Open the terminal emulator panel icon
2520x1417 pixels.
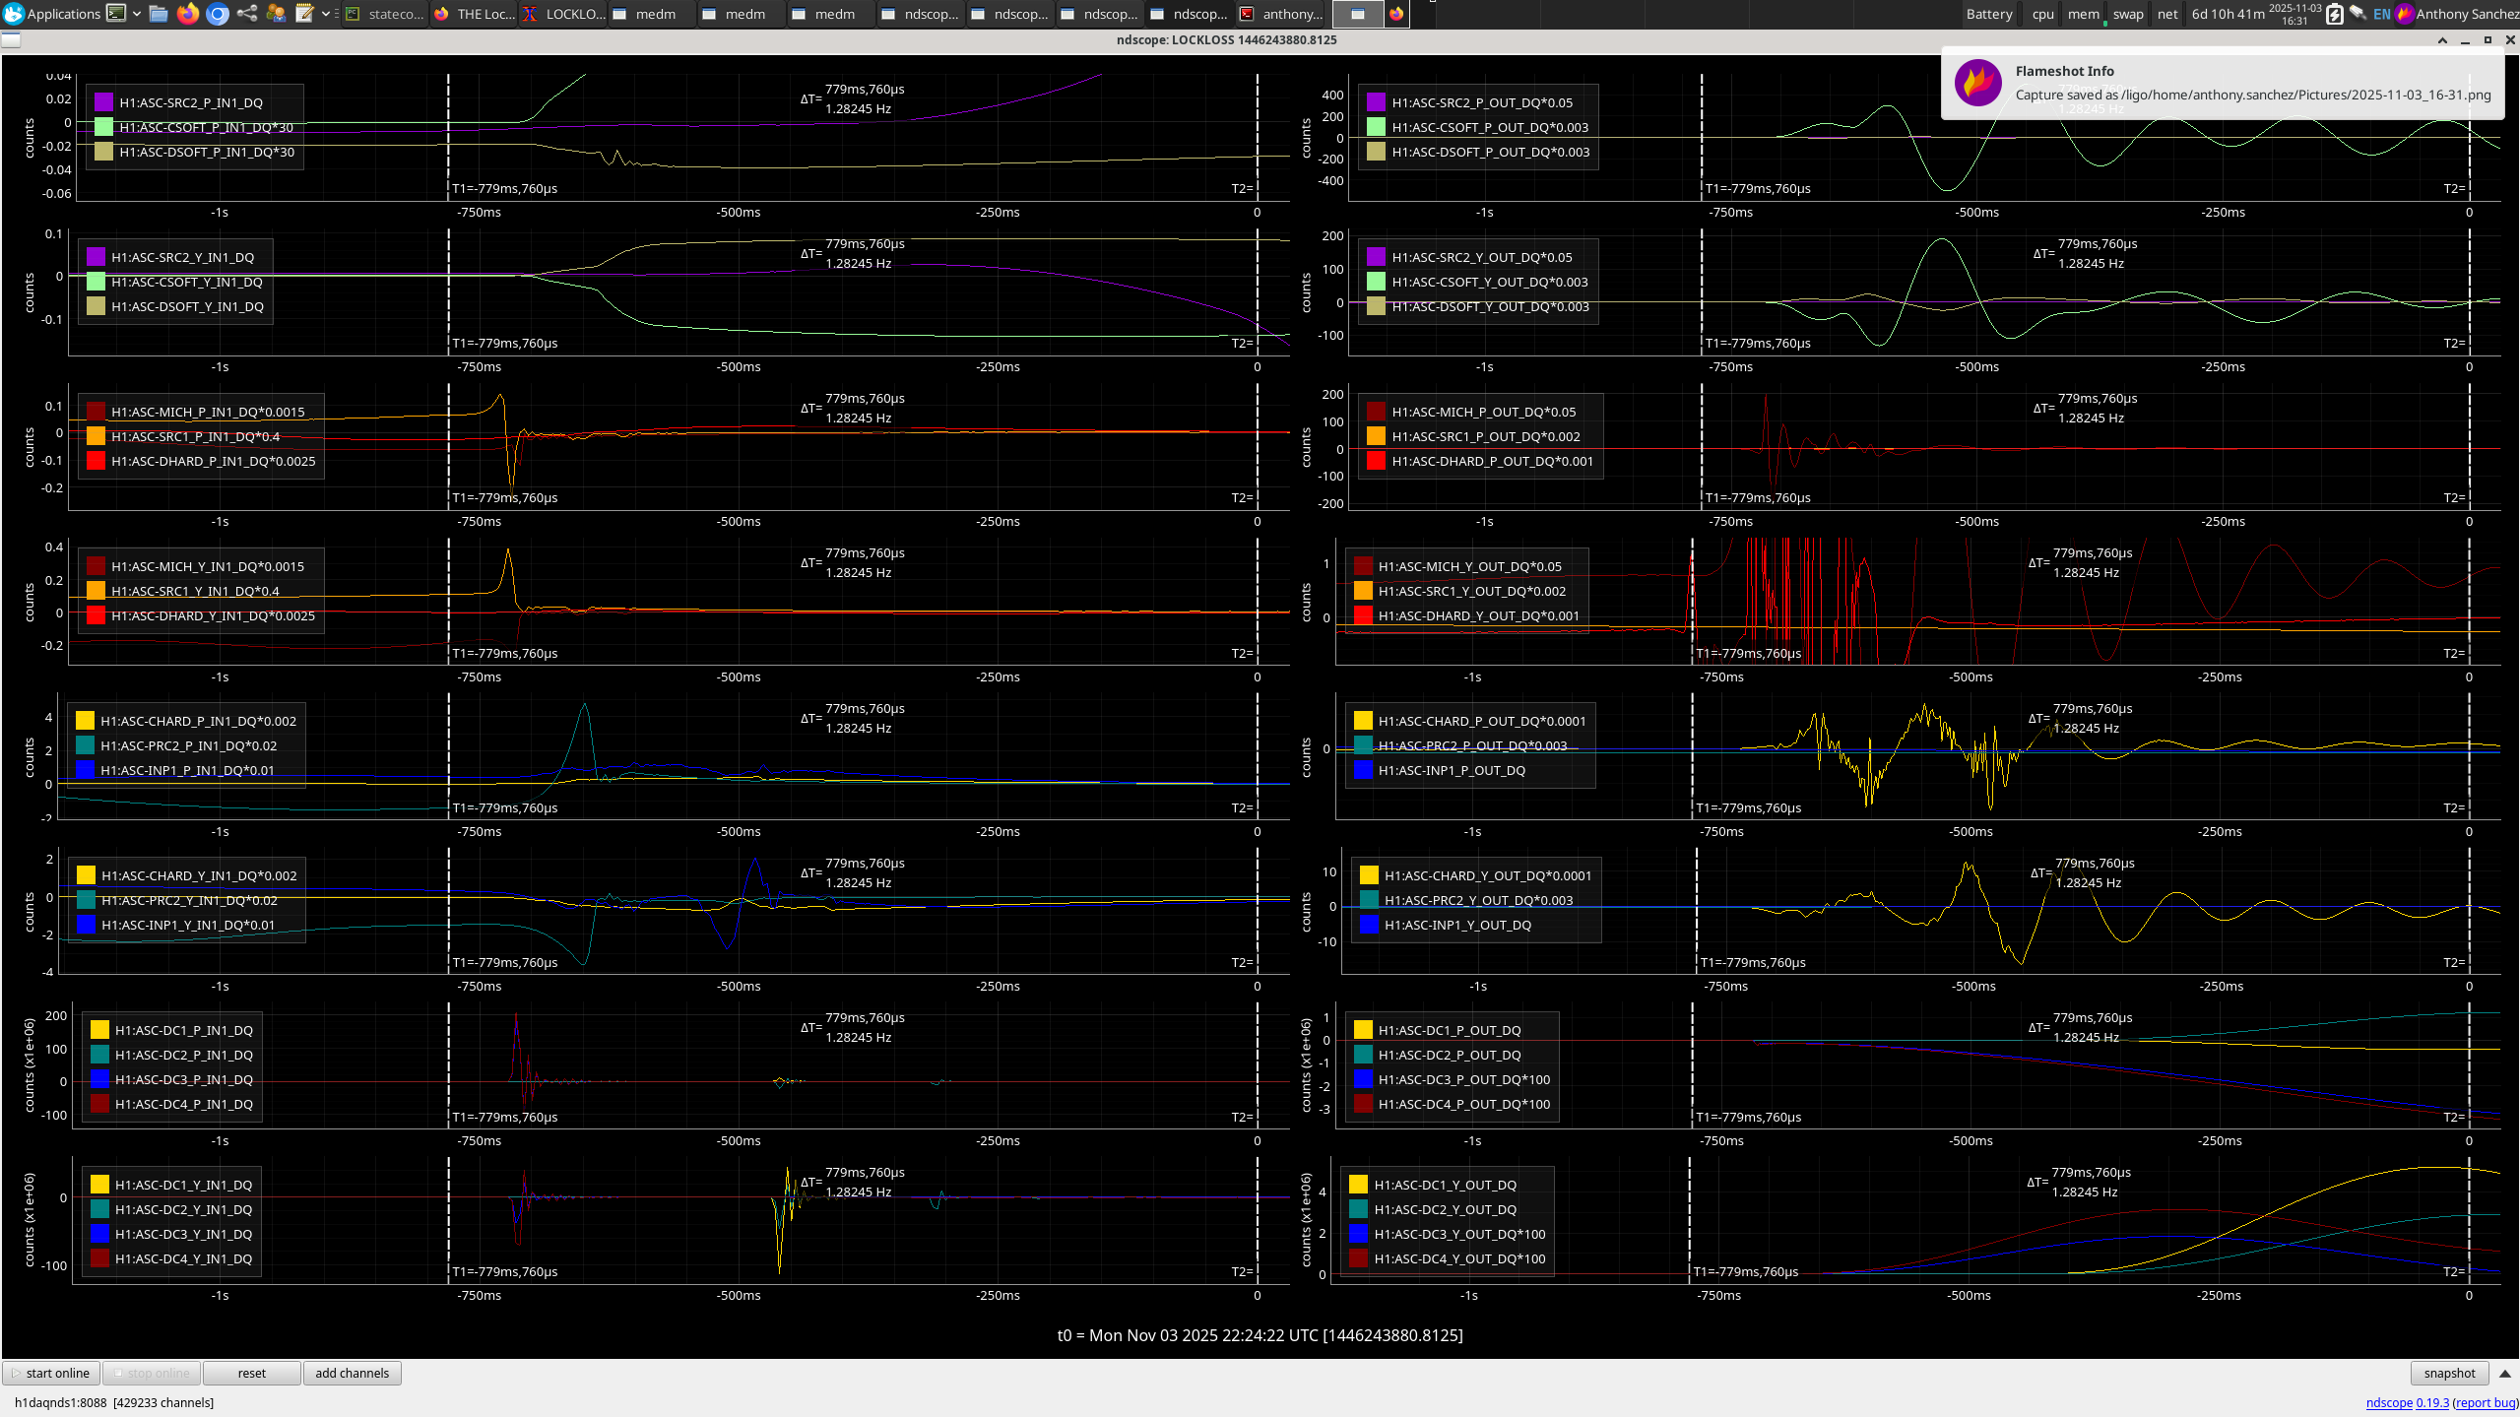(116, 14)
